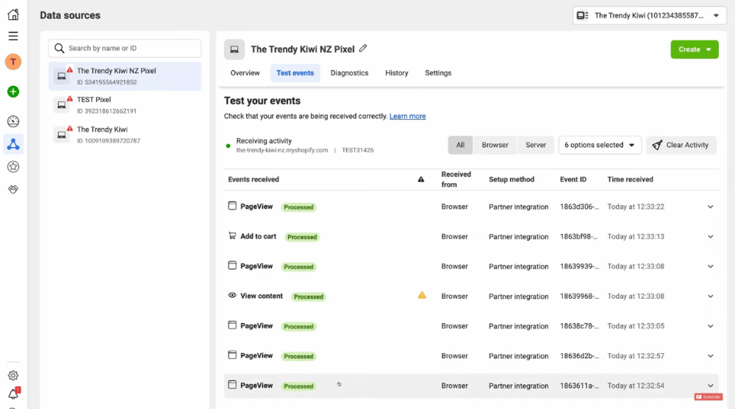Viewport: 735px width, 409px height.
Task: Click the cart icon on Add to cart row
Action: click(x=232, y=235)
